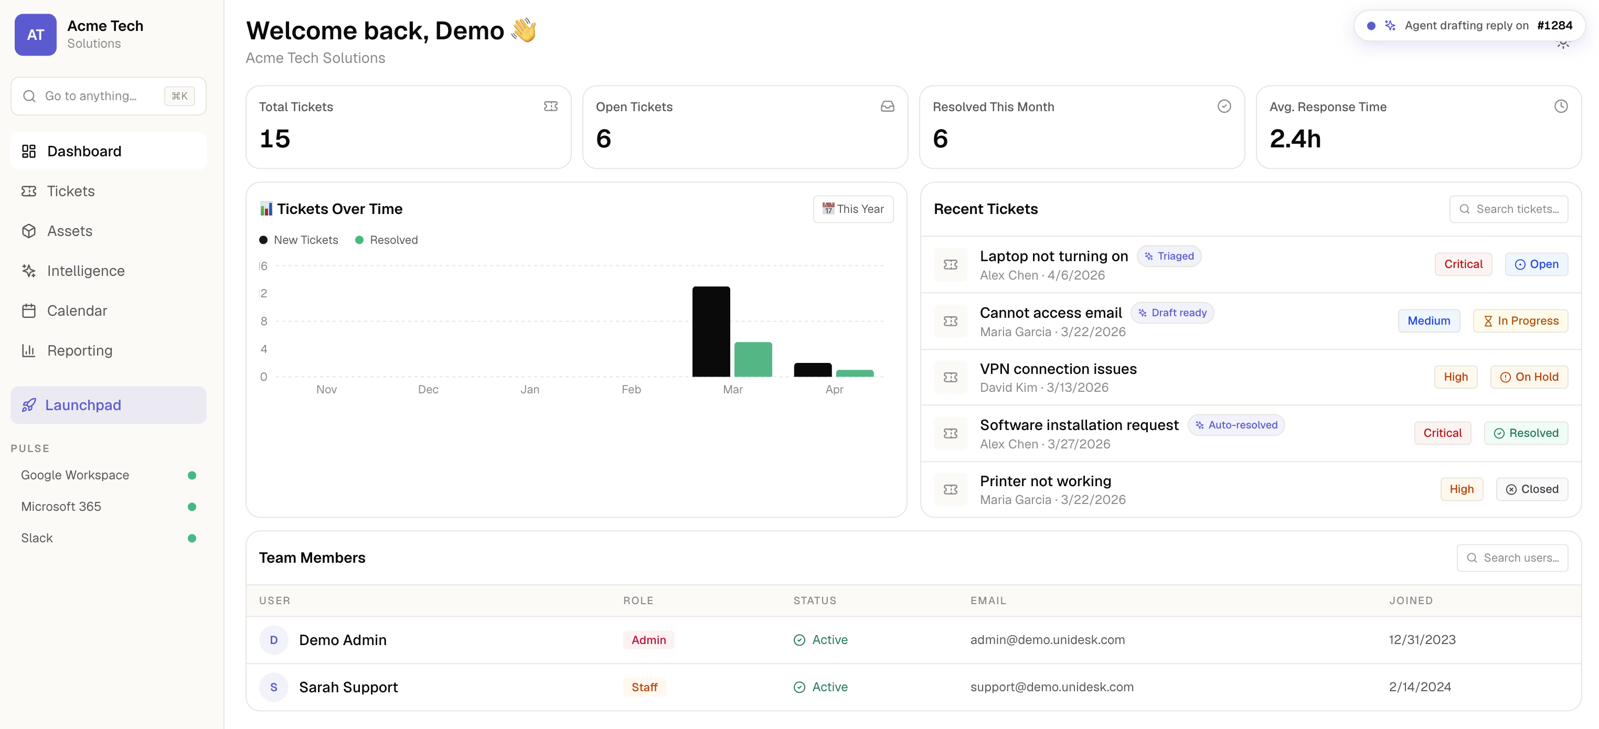Click the Resolved This Month check icon
Screen dimensions: 1599x729
pyautogui.click(x=1224, y=106)
